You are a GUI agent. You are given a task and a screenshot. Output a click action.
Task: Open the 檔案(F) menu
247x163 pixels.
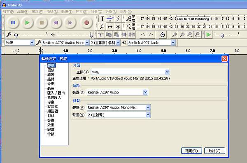(x=8, y=12)
